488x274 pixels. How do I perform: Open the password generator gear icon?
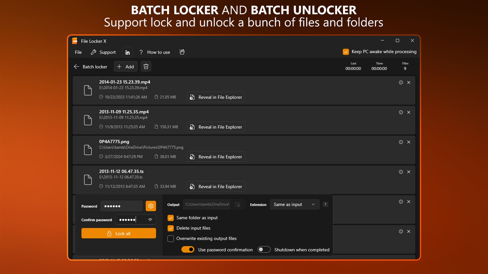click(x=151, y=206)
